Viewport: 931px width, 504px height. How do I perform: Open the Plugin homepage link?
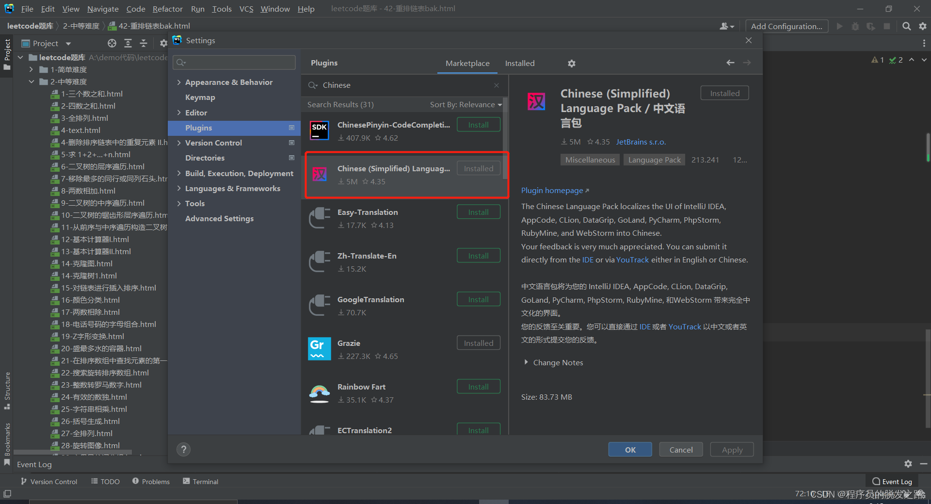(x=555, y=191)
